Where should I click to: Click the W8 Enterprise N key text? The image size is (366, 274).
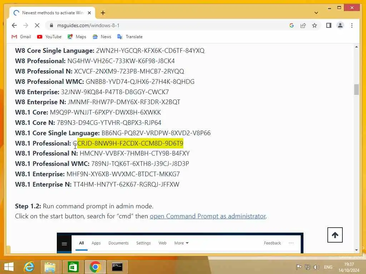click(x=124, y=102)
